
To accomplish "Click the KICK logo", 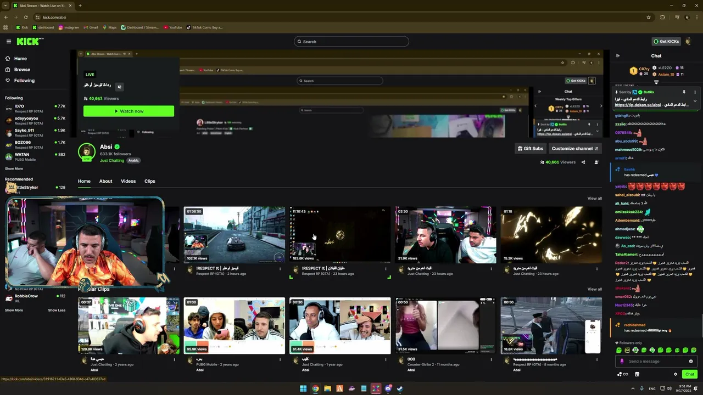I will [29, 42].
